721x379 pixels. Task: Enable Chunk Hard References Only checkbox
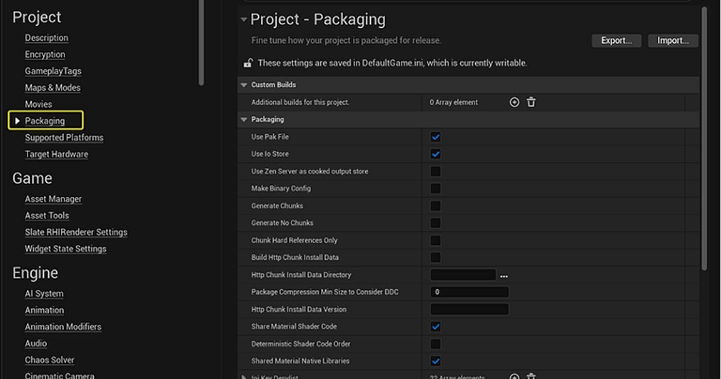coord(436,240)
